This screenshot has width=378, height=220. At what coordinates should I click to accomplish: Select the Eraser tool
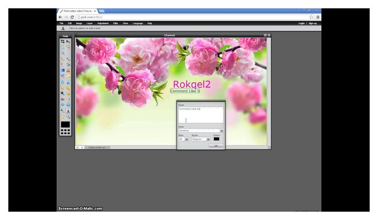coord(62,64)
